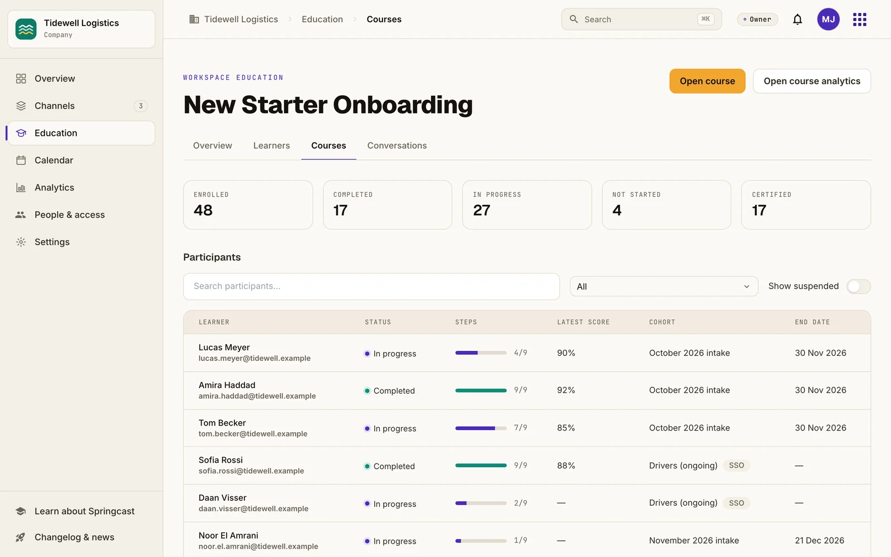
Task: Open learner Noor El Amrani
Action: (x=228, y=536)
